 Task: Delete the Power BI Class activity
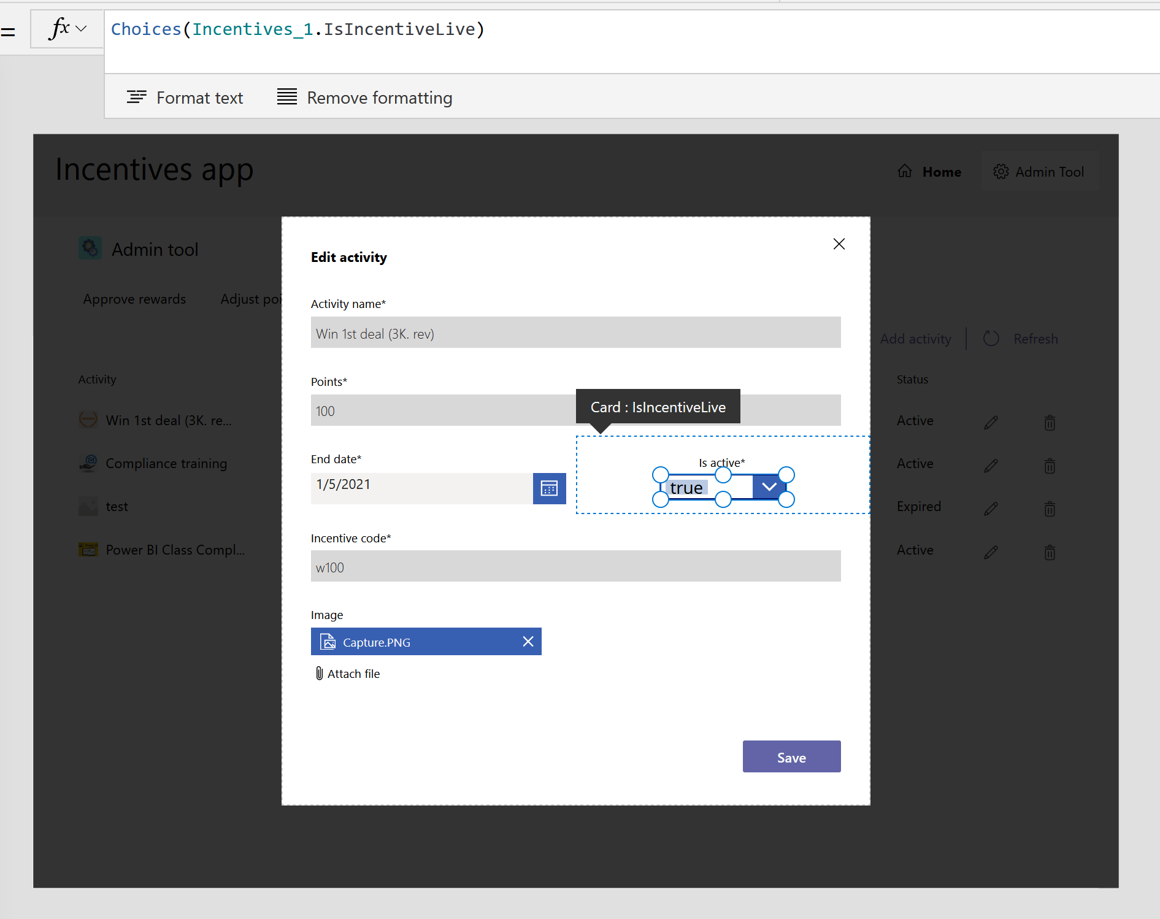(x=1050, y=552)
